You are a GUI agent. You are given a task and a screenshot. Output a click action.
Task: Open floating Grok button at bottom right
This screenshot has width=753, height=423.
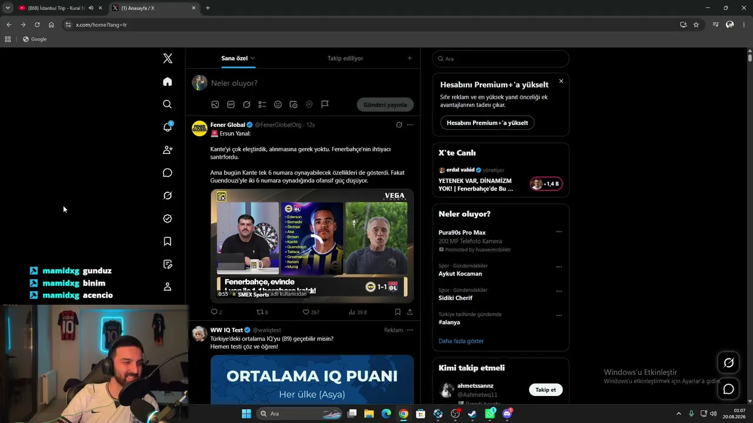[x=728, y=362]
